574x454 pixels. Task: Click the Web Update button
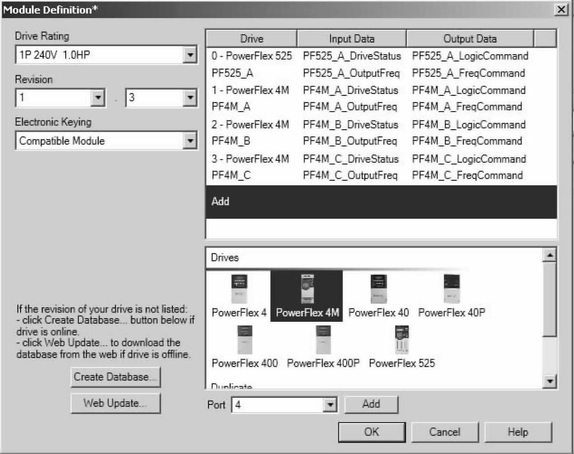click(116, 403)
